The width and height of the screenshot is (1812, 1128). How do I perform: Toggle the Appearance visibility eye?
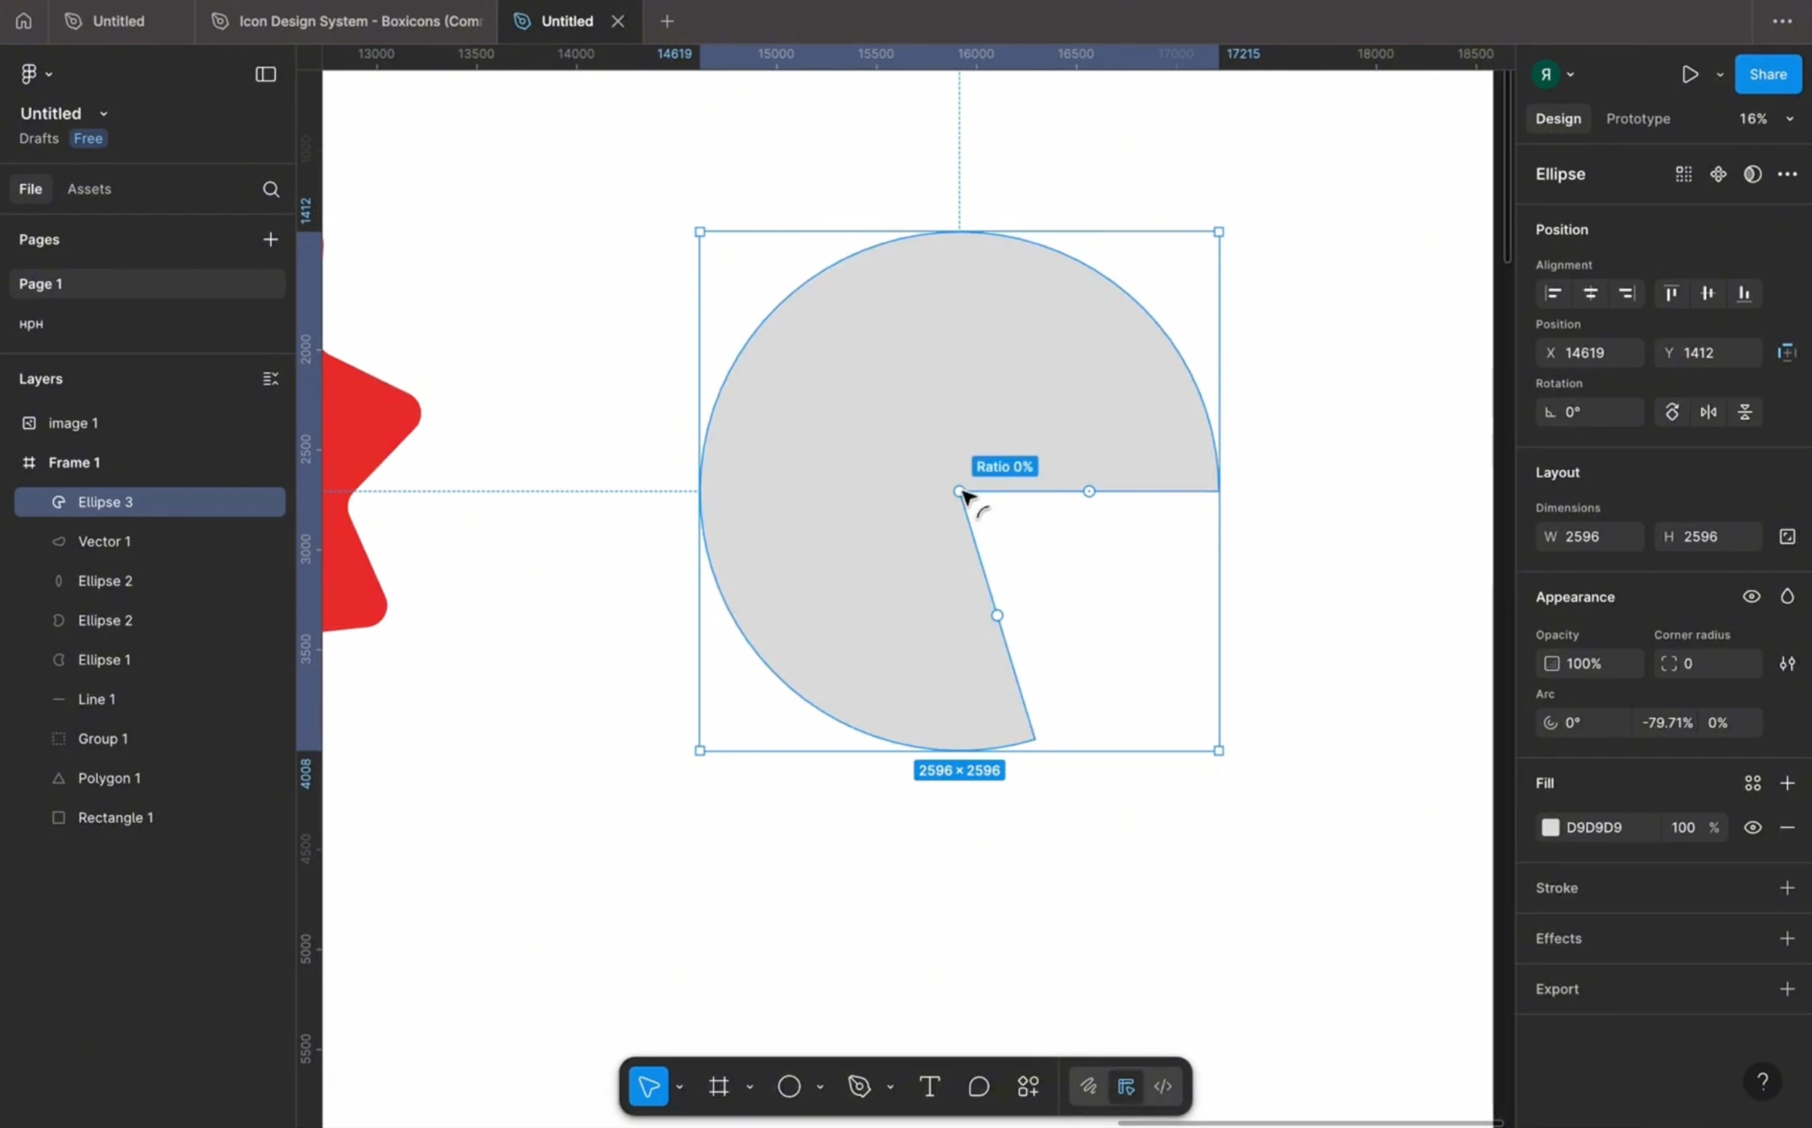click(1751, 597)
